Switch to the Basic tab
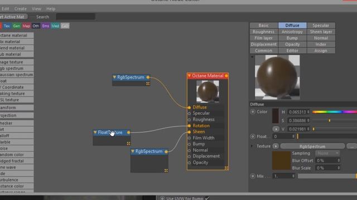 (264, 26)
